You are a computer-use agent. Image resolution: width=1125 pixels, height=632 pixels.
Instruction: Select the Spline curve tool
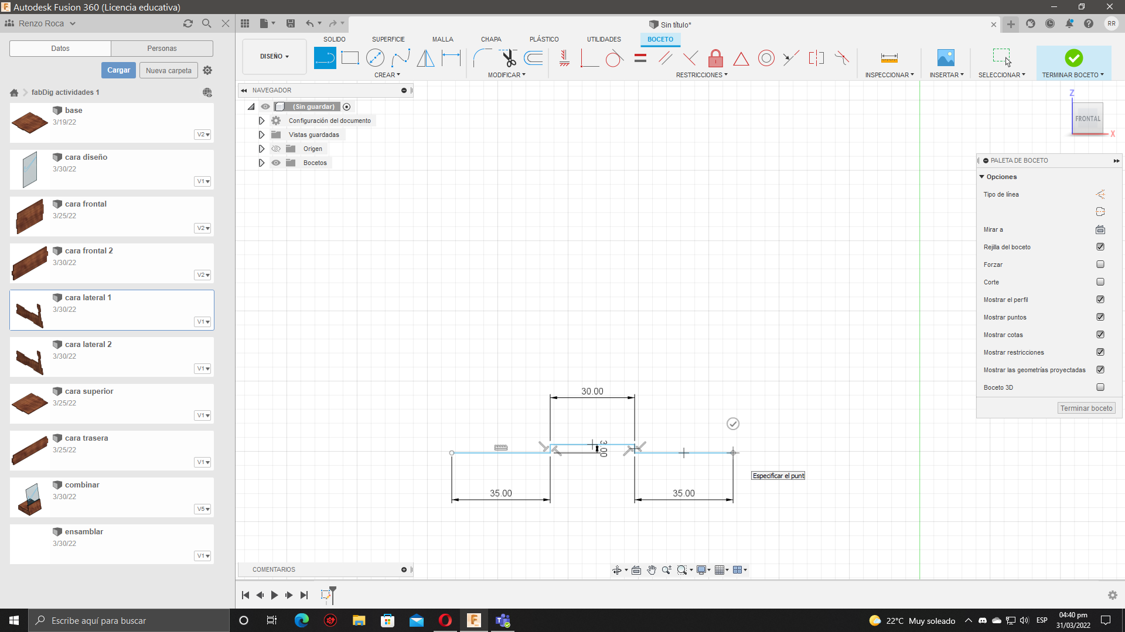(x=401, y=58)
